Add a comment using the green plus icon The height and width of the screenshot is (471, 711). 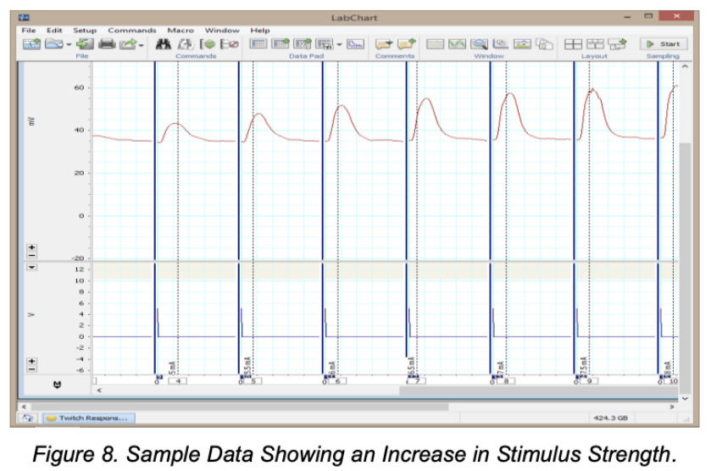click(406, 44)
